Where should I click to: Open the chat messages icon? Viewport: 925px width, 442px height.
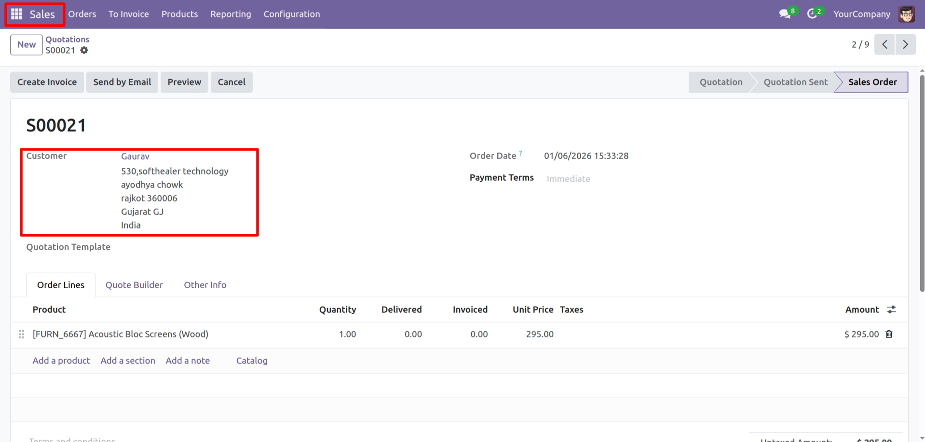coord(785,14)
